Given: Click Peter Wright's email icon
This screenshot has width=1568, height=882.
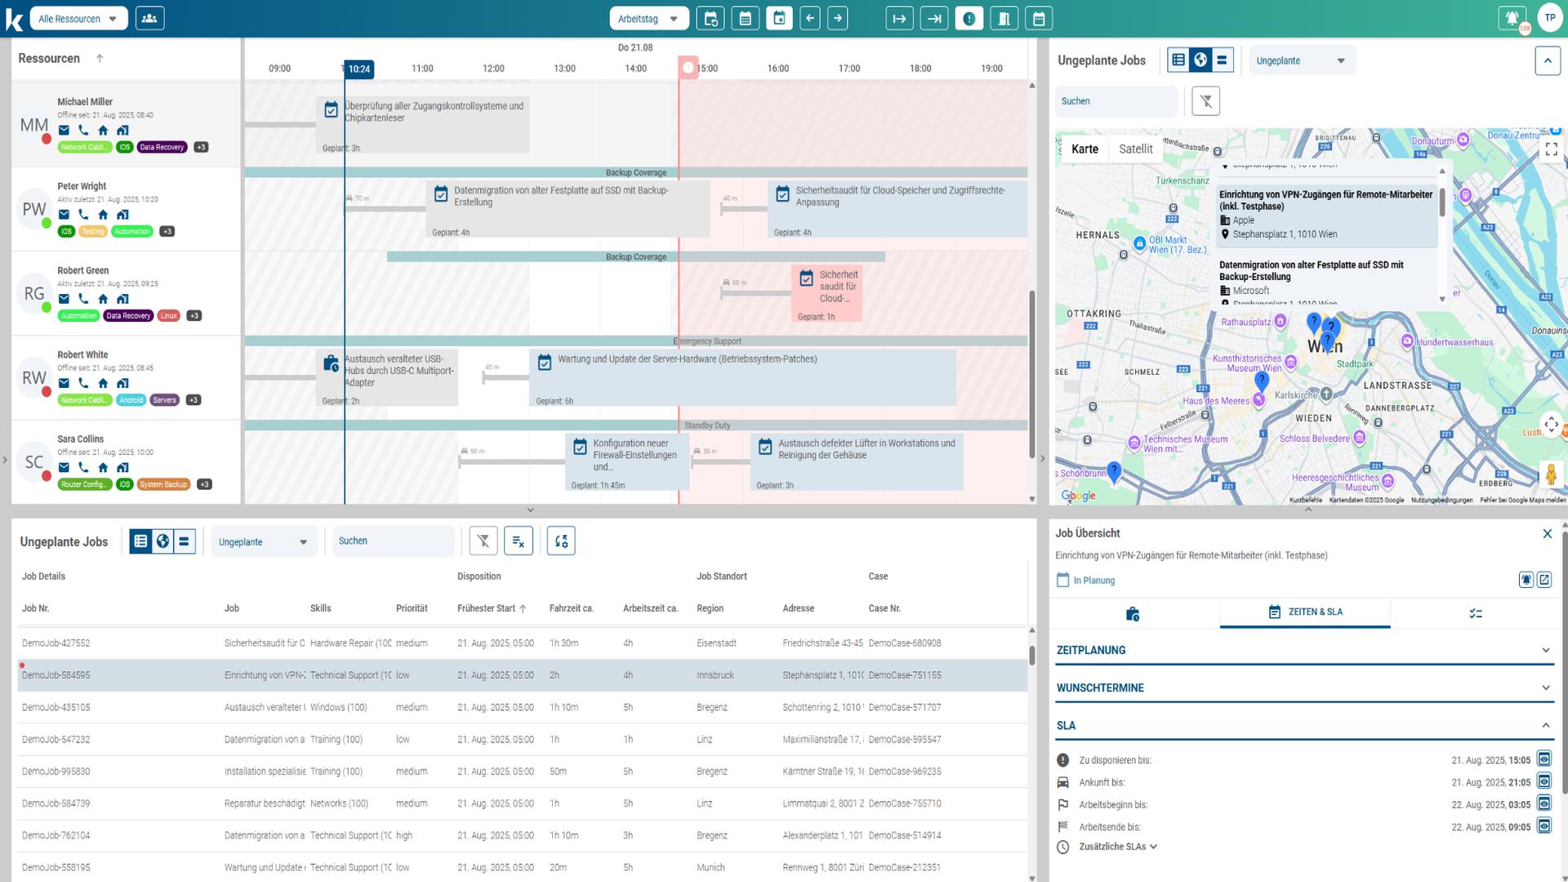Looking at the screenshot, I should (x=64, y=214).
